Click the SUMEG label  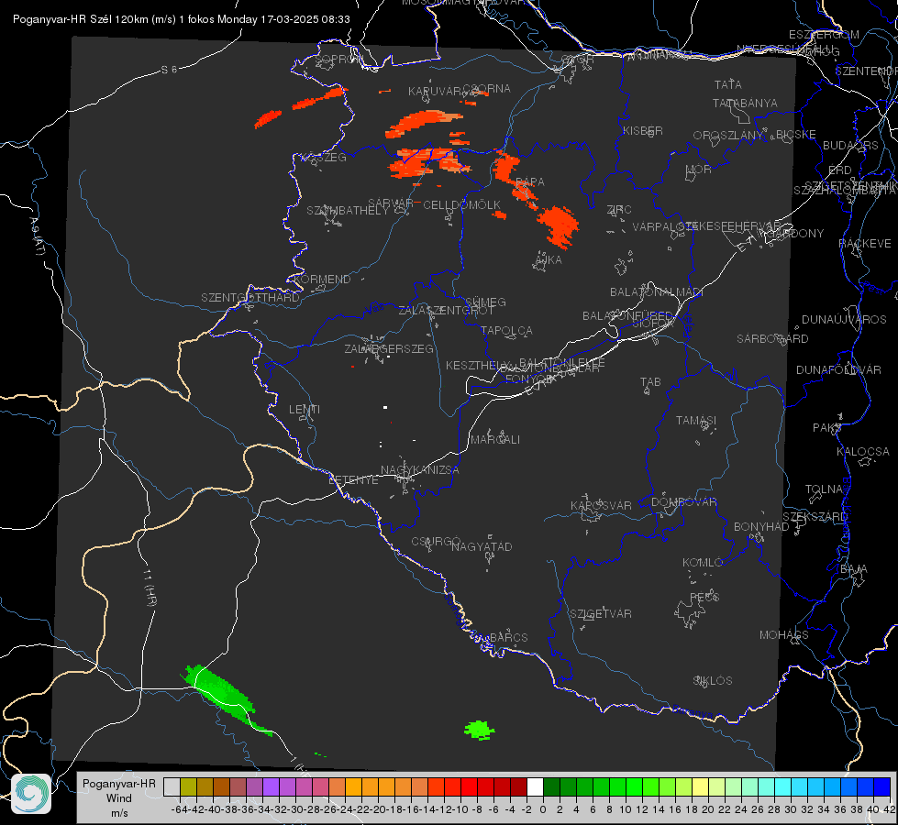coord(485,302)
